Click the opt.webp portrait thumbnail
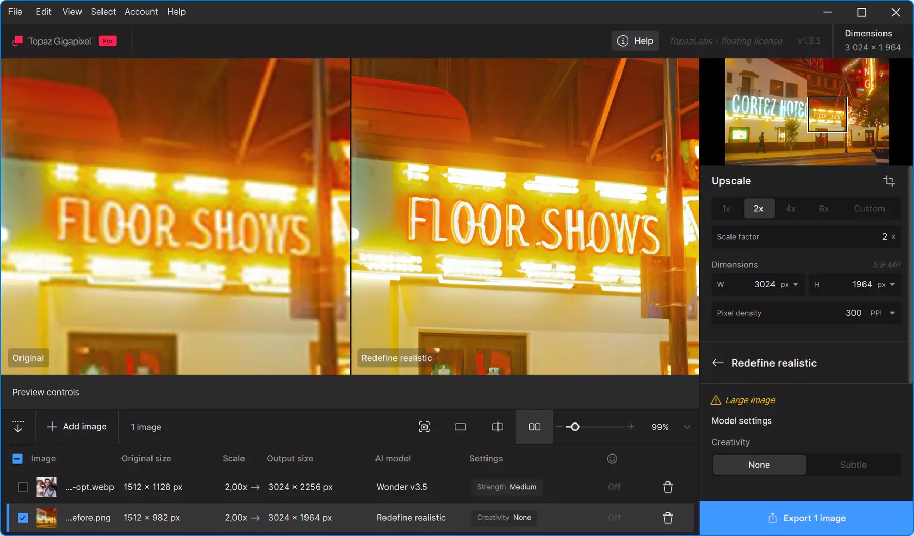 (x=46, y=487)
